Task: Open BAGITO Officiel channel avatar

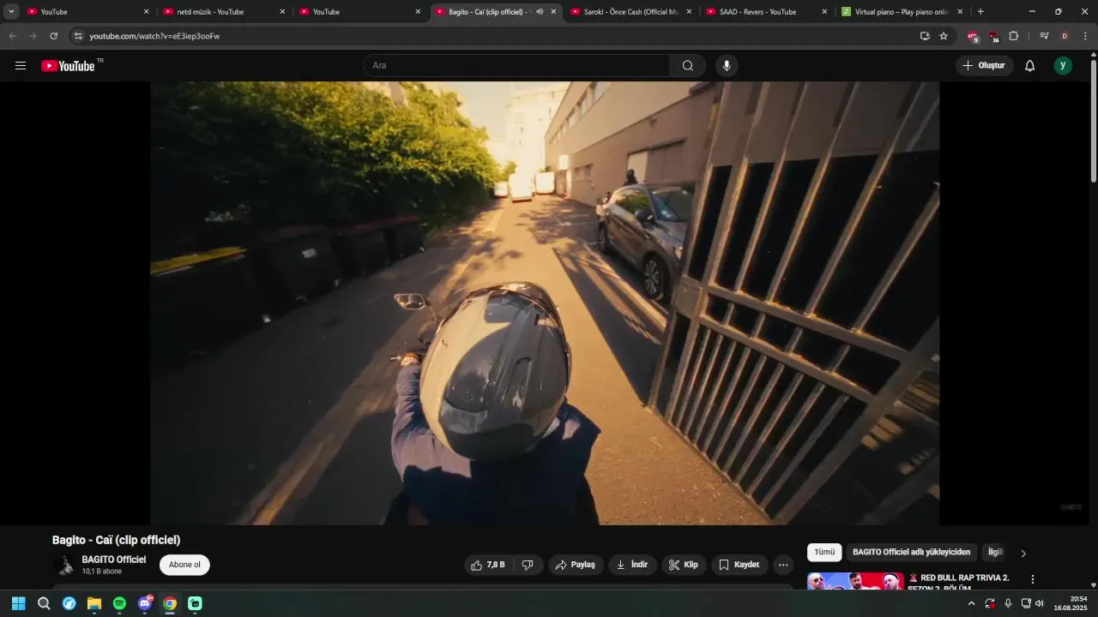Action: 64,566
